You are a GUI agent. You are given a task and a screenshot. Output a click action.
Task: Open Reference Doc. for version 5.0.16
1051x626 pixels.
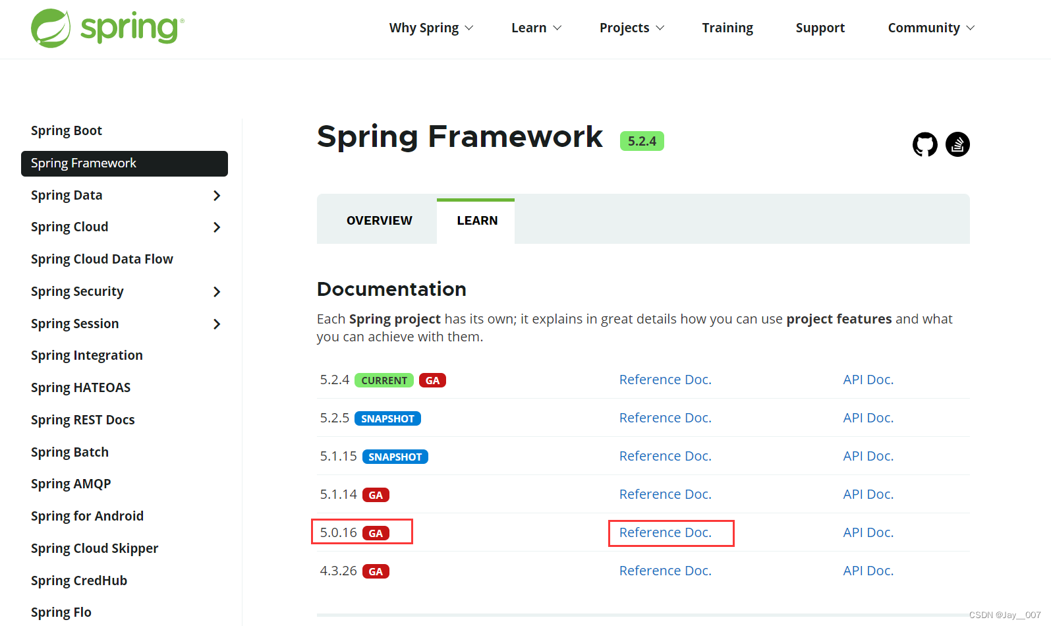[x=666, y=532]
